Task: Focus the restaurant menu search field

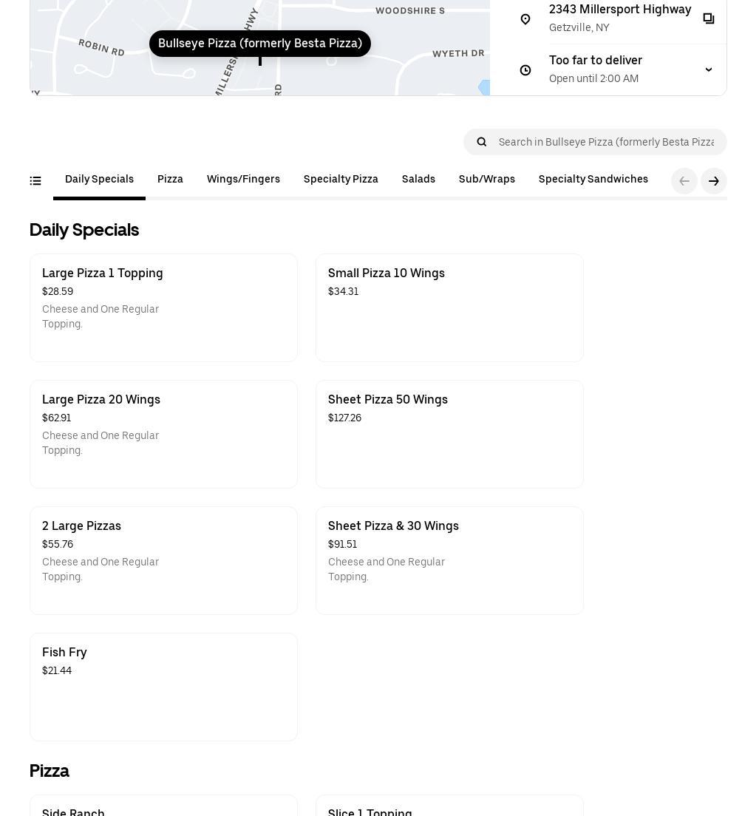Action: click(x=606, y=142)
